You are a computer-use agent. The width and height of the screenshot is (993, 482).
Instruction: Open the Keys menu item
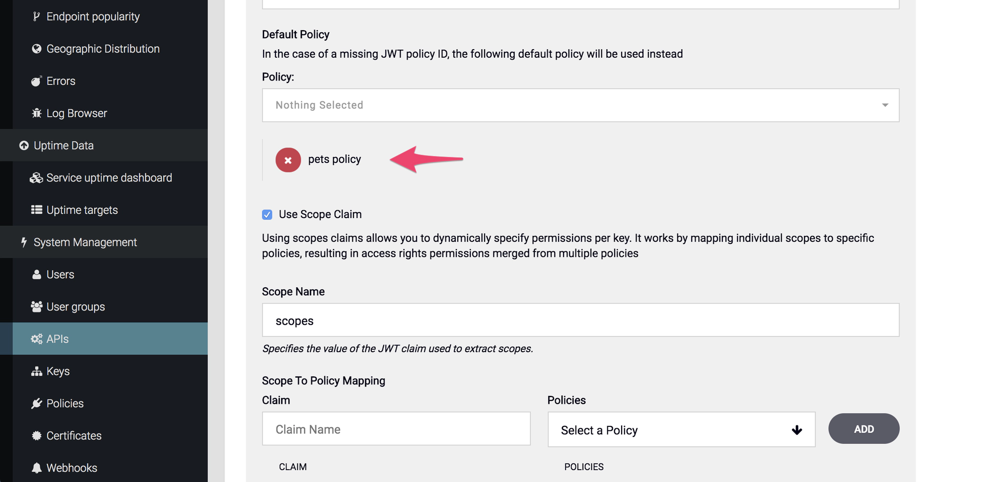tap(58, 371)
